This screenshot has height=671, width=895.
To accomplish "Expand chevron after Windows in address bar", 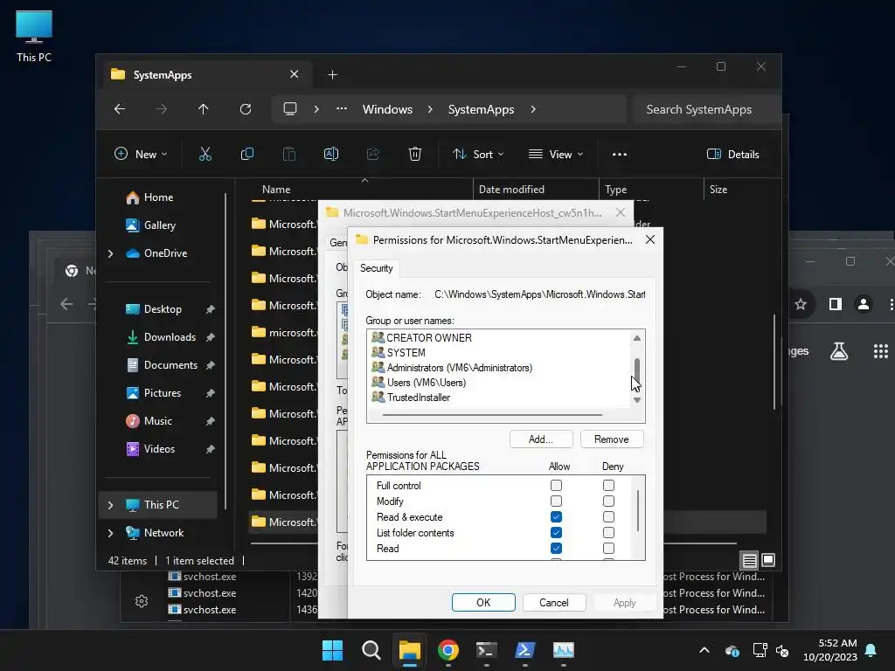I will (430, 109).
